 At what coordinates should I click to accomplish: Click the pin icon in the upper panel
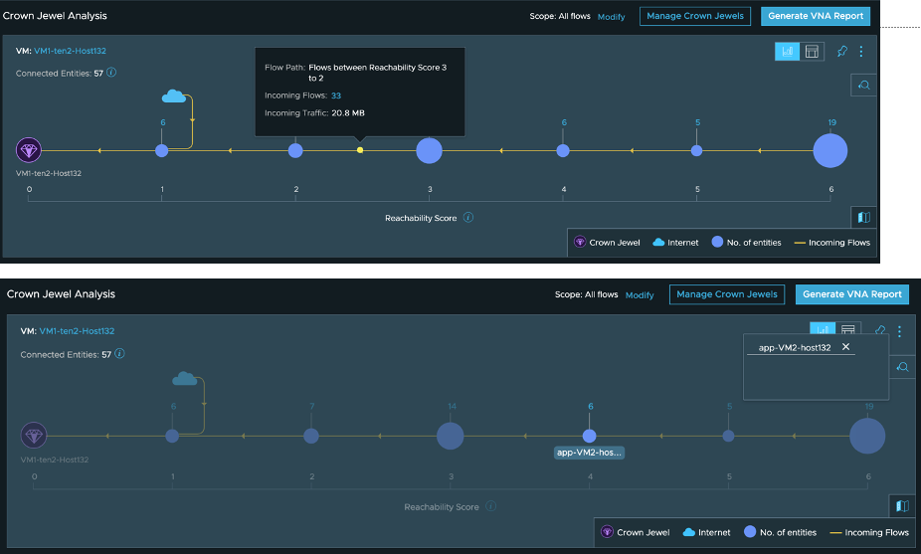[x=842, y=52]
